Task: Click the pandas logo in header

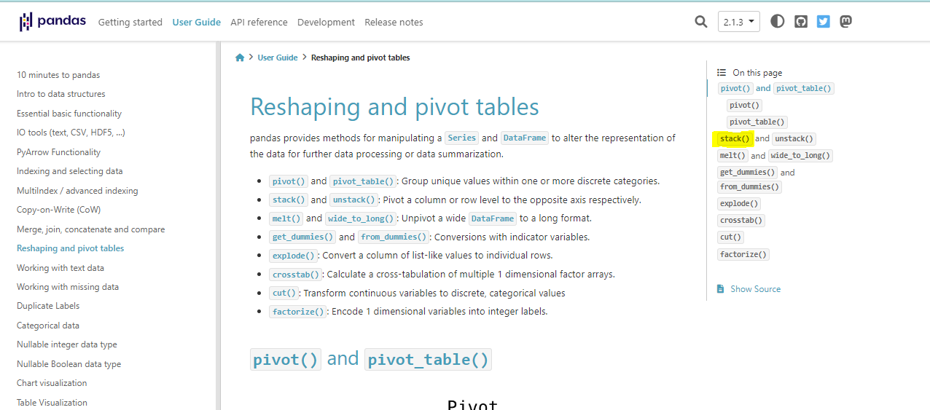Action: [x=53, y=22]
